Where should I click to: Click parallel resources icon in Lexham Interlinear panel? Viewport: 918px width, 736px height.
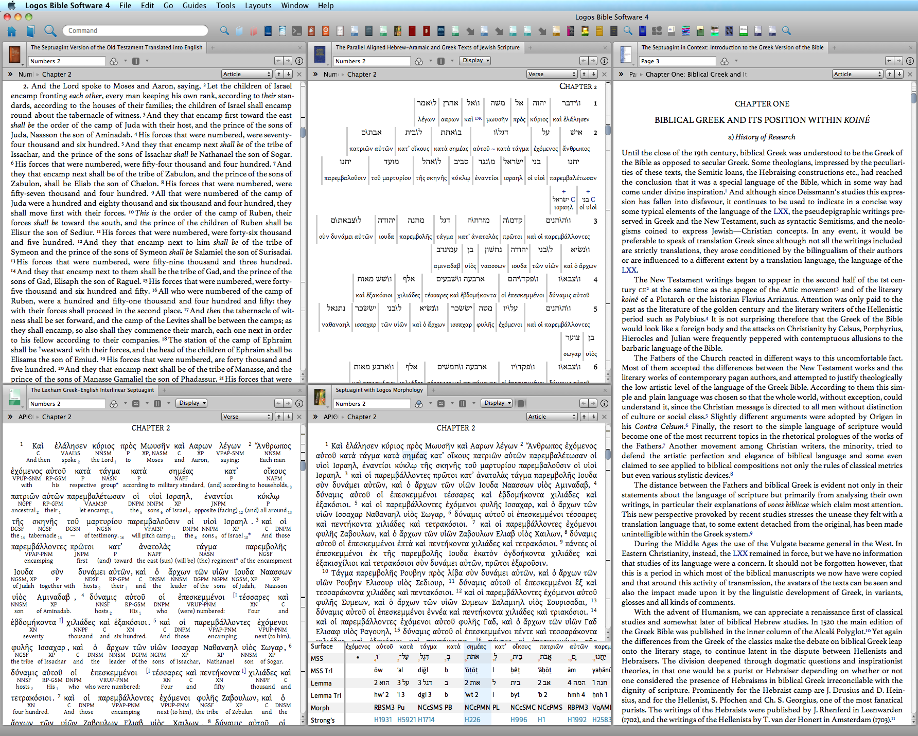click(x=136, y=404)
